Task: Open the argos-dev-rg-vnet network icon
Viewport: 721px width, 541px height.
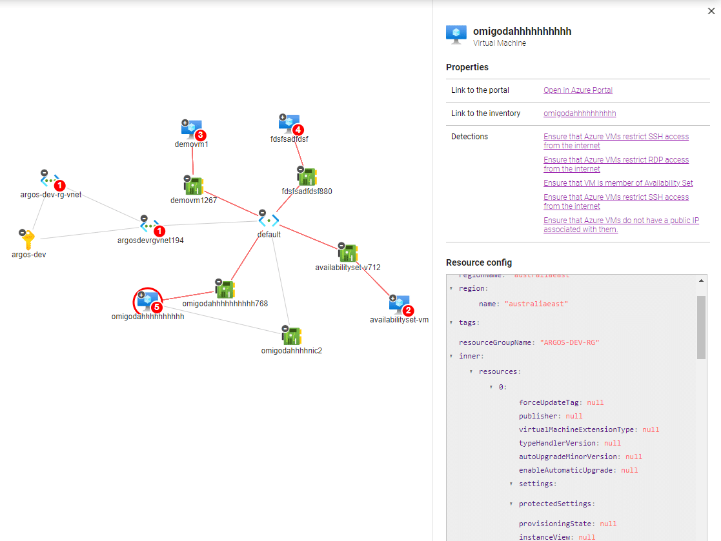Action: tap(50, 181)
